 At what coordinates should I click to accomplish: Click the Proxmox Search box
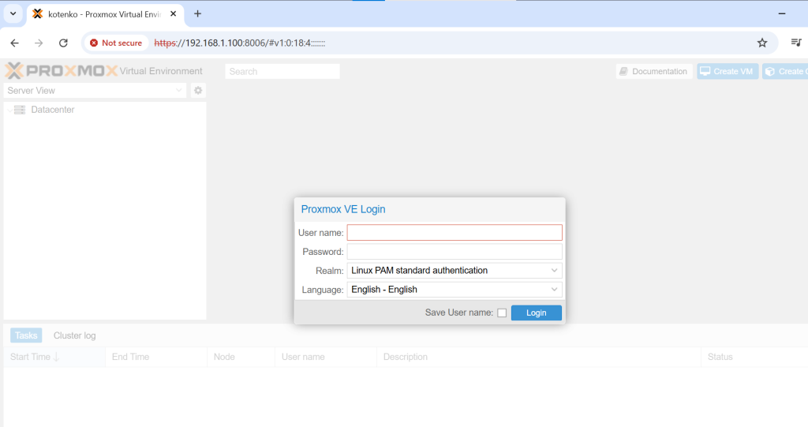point(282,72)
